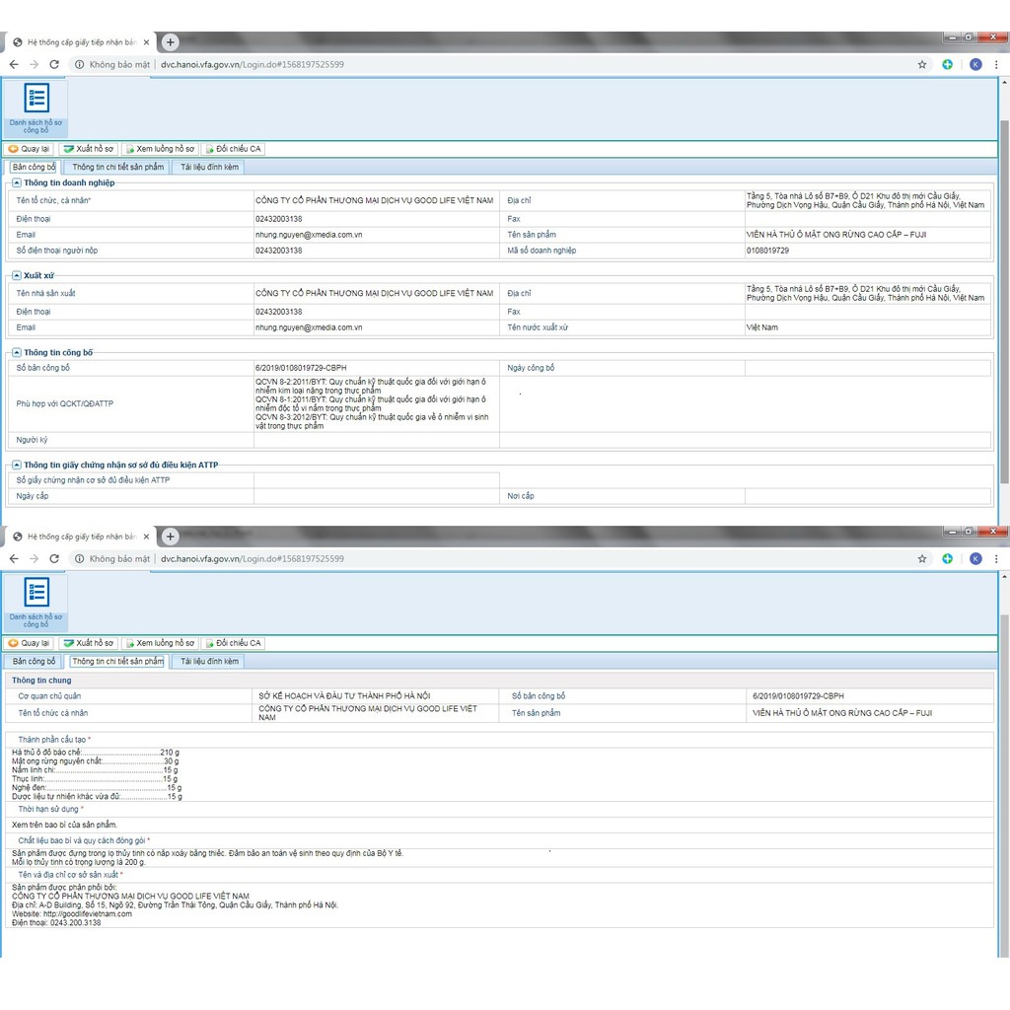The image size is (1010, 1010).
Task: Click the green plus extension icon in top browser
Action: pyautogui.click(x=948, y=64)
